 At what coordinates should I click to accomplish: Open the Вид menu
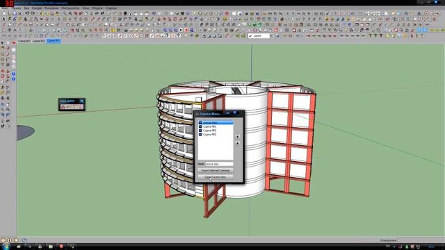tap(26, 8)
